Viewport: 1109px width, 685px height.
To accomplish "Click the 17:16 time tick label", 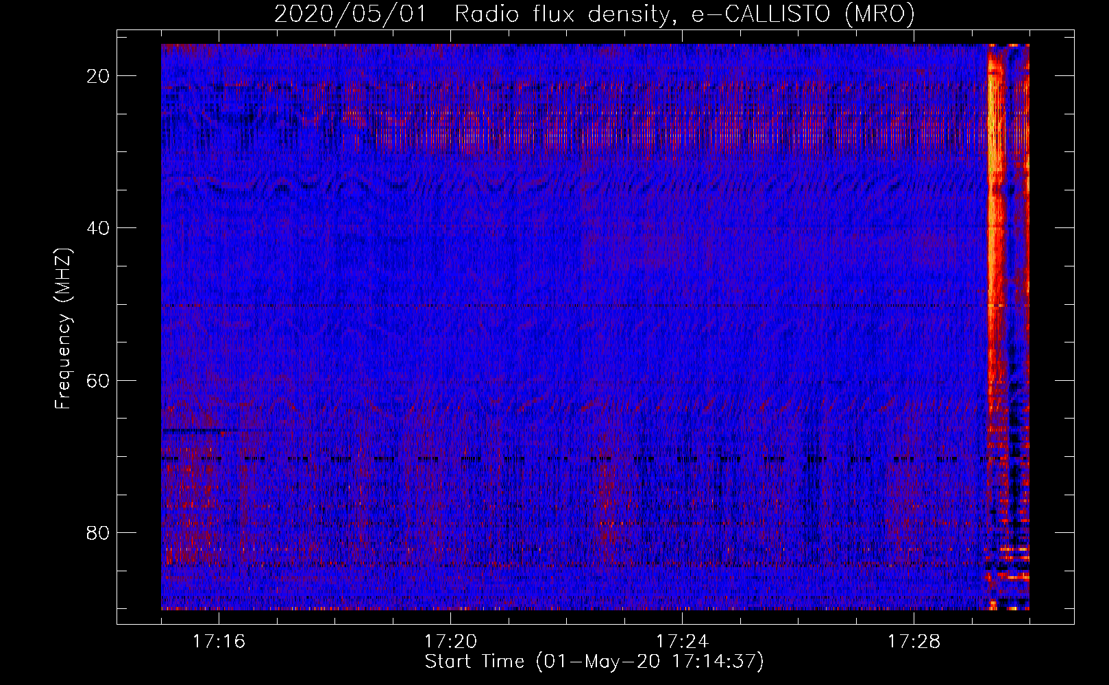I will pyautogui.click(x=219, y=642).
